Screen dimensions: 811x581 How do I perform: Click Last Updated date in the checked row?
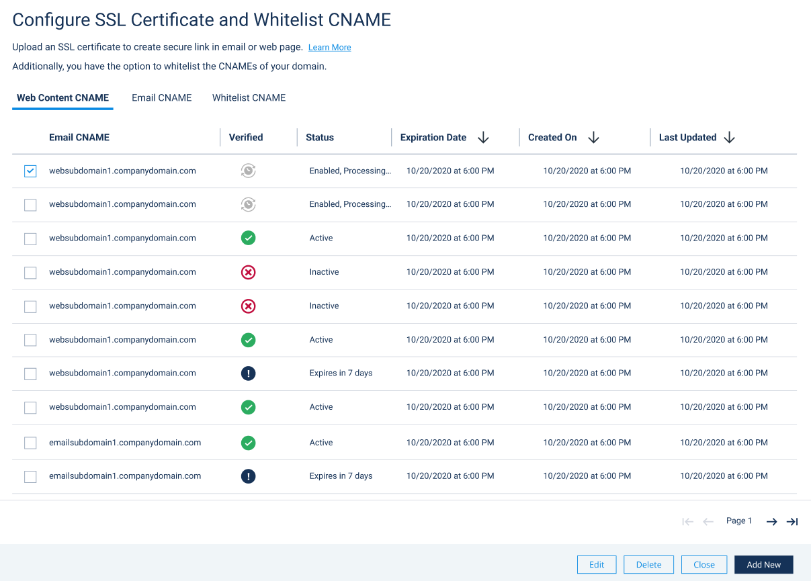click(724, 171)
